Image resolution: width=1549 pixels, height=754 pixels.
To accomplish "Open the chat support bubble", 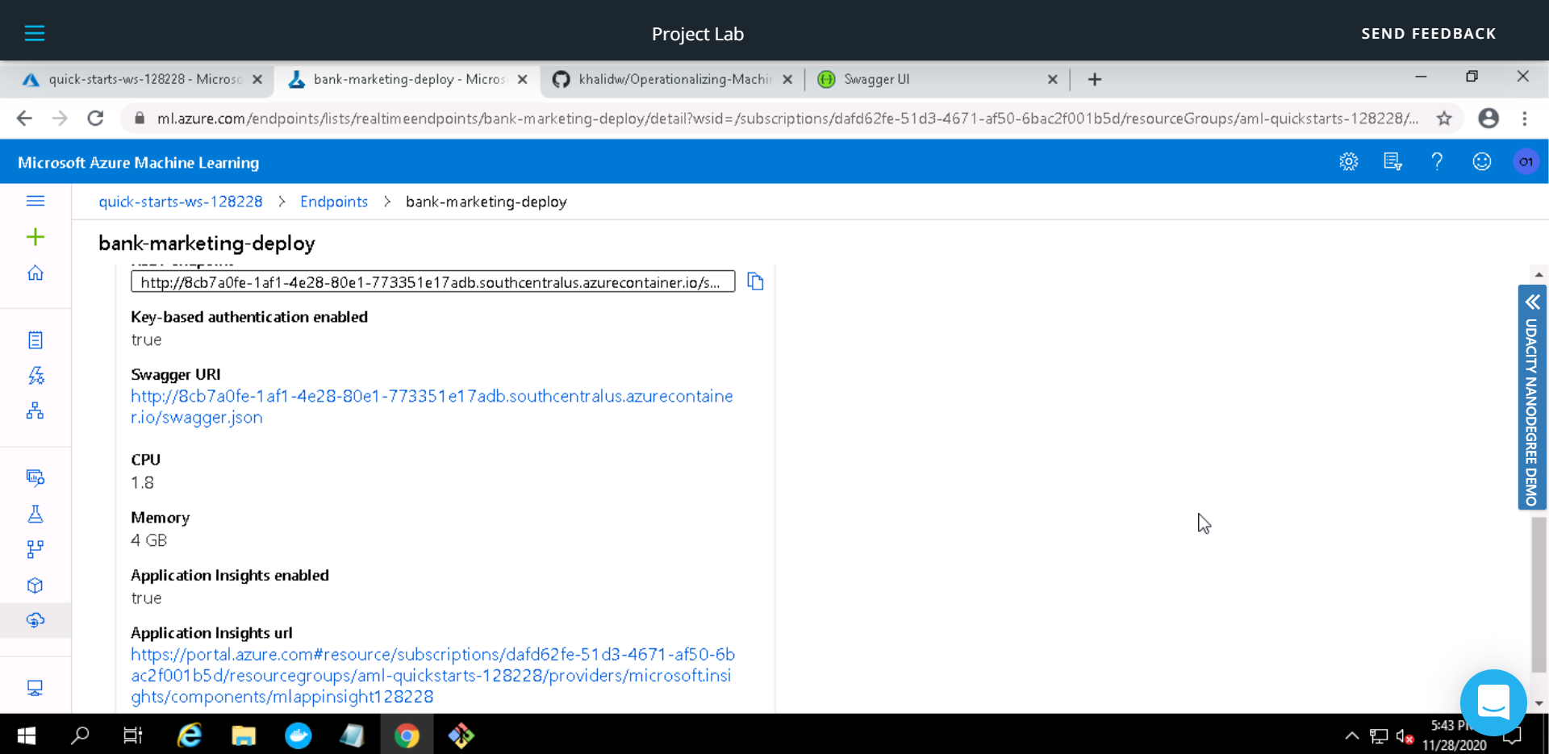I will (1493, 702).
